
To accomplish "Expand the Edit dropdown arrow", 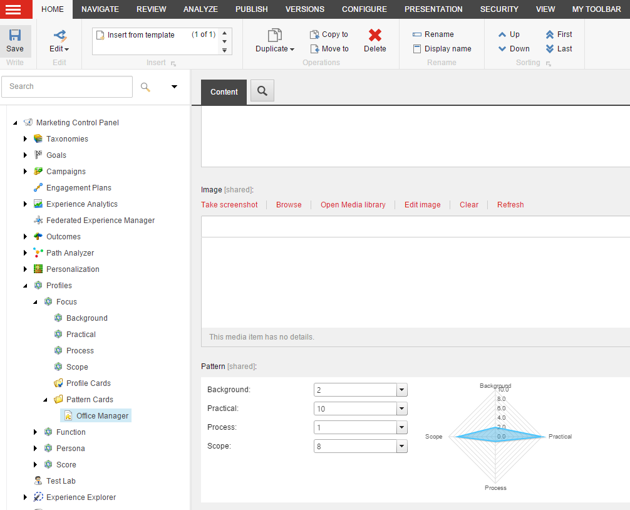I will click(x=67, y=49).
